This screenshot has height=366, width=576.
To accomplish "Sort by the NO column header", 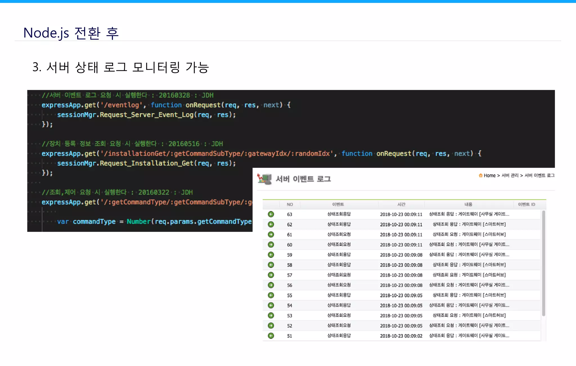I will coord(290,204).
